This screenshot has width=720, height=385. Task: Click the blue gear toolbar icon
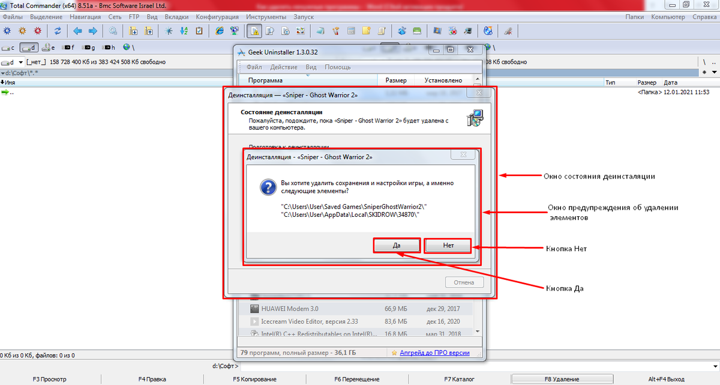pos(8,31)
